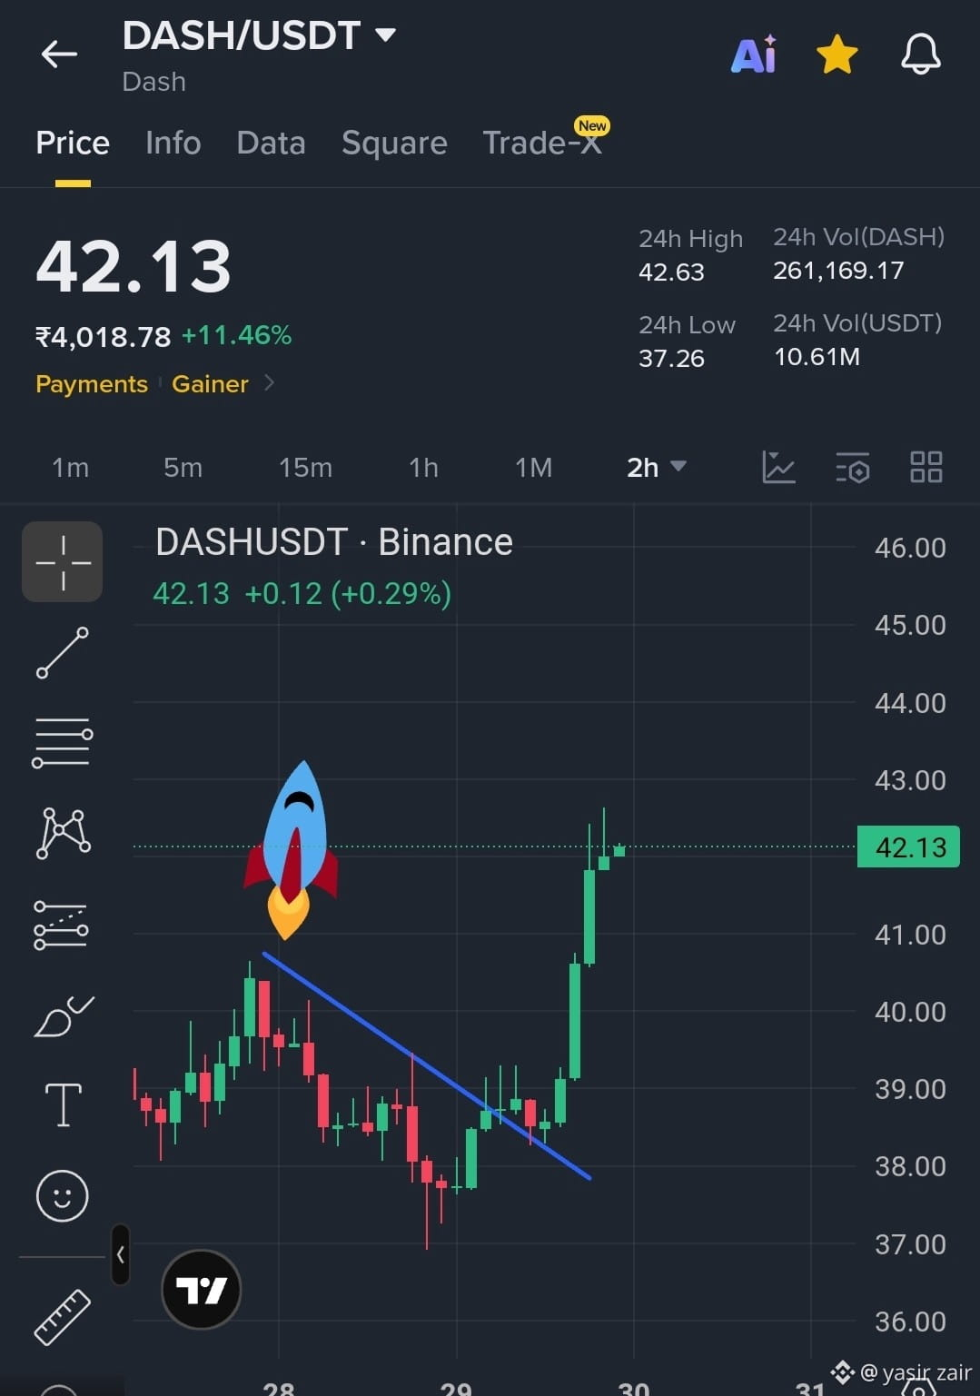980x1396 pixels.
Task: Open the Payments tag
Action: click(x=92, y=384)
